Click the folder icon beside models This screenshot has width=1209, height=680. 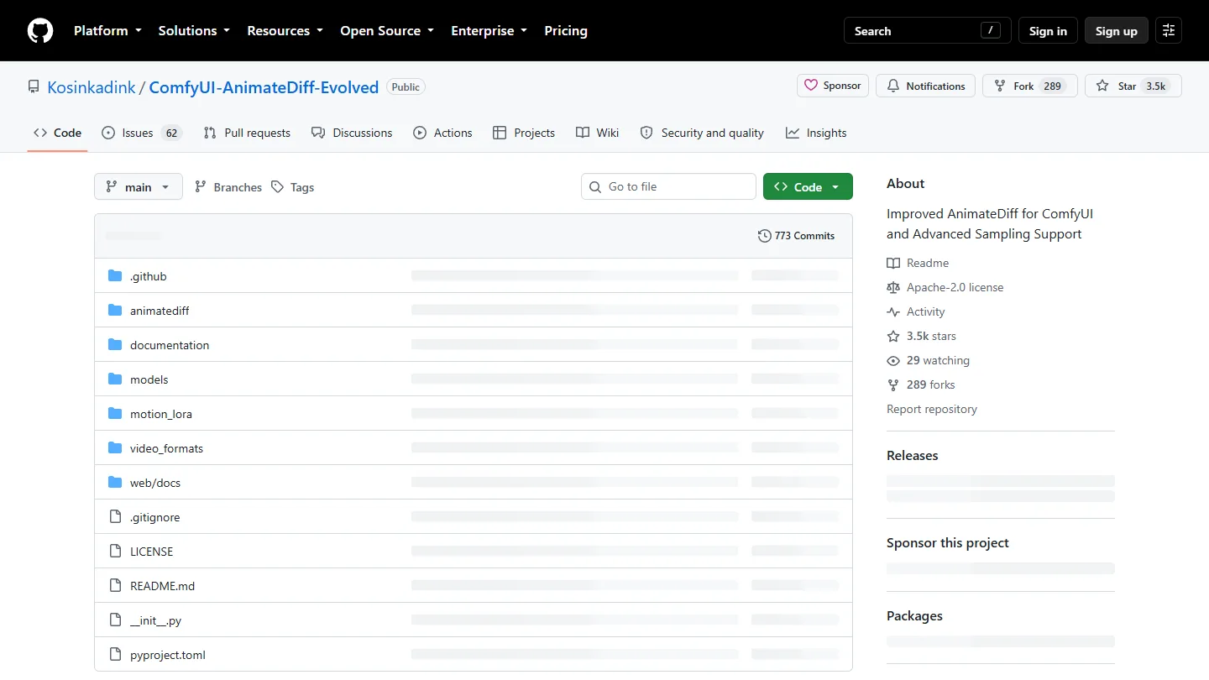click(x=115, y=379)
